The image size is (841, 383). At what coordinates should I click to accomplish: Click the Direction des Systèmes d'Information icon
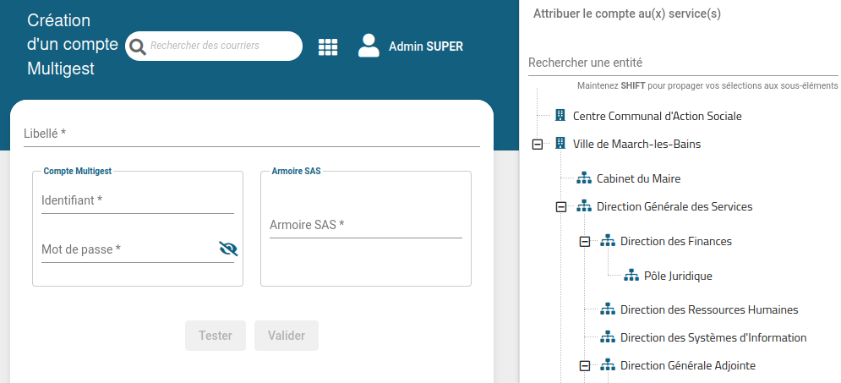tap(607, 337)
